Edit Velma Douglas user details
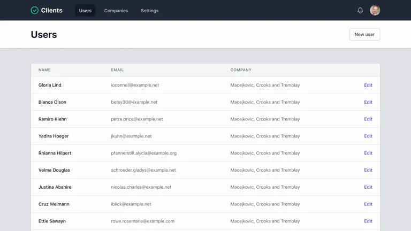411x231 pixels. (x=368, y=170)
